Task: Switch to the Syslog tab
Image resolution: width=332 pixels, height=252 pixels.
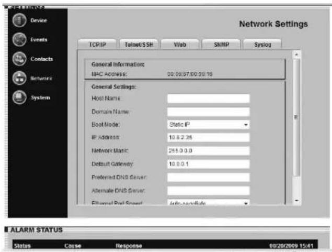Action: [x=262, y=45]
